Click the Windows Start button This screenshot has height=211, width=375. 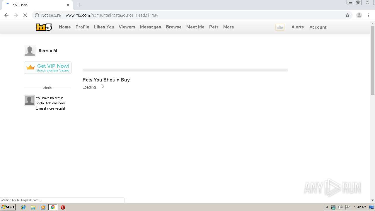[x=8, y=207]
